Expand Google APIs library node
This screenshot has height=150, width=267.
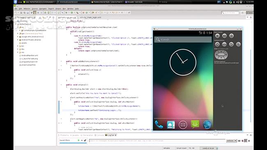click(18, 36)
